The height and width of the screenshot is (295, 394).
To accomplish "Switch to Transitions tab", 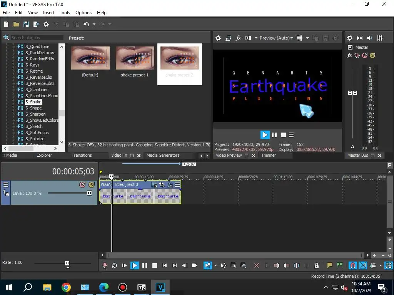I will 82,155.
